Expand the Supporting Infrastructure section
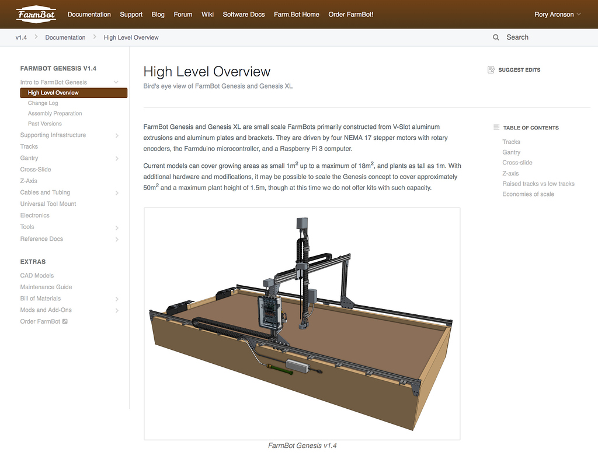 117,135
